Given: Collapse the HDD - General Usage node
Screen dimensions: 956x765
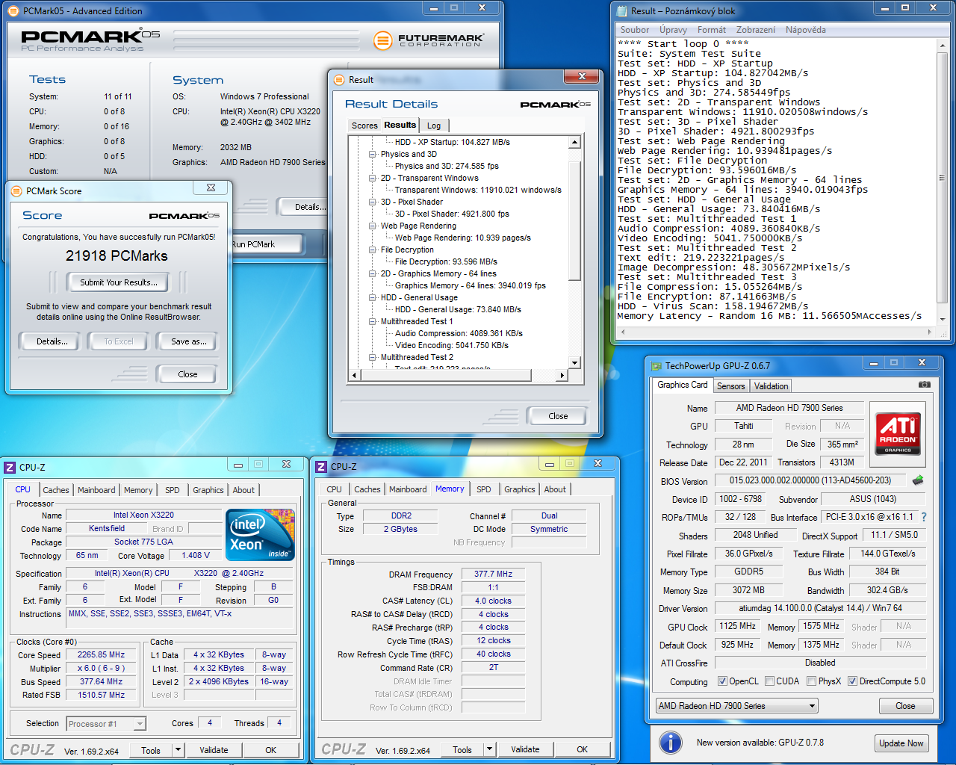Looking at the screenshot, I should [x=372, y=297].
